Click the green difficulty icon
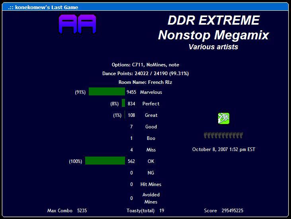This screenshot has height=219, width=291. 223,118
